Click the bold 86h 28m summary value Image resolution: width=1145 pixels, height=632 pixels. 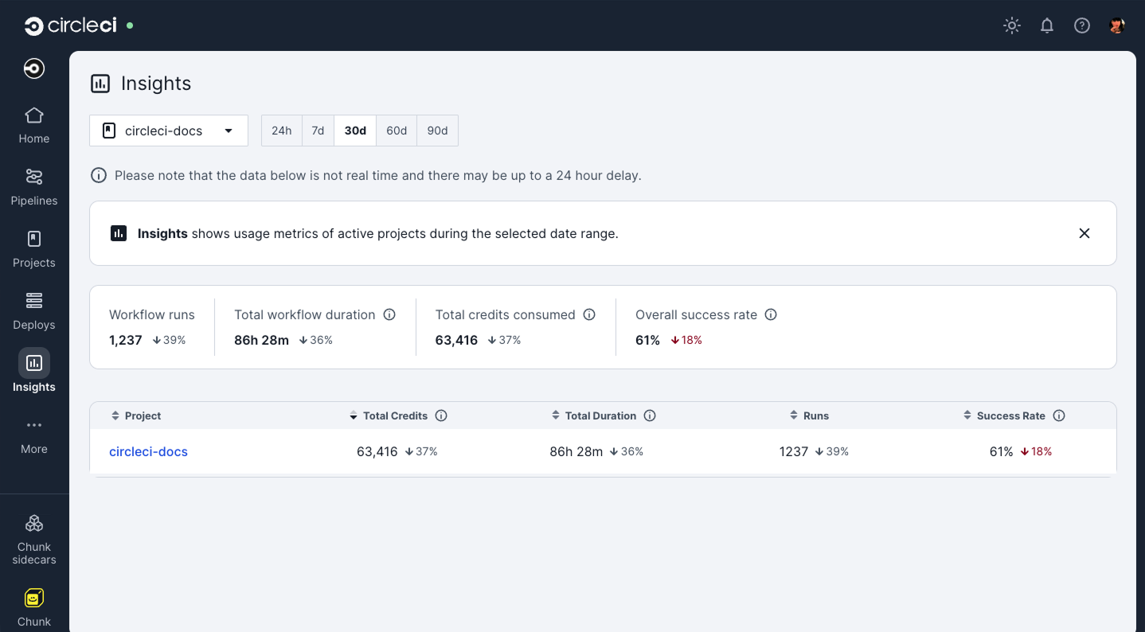click(x=261, y=340)
